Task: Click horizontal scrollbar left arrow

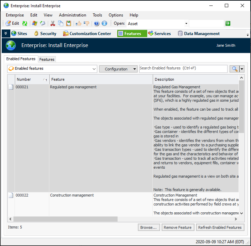Action: [x=10, y=219]
